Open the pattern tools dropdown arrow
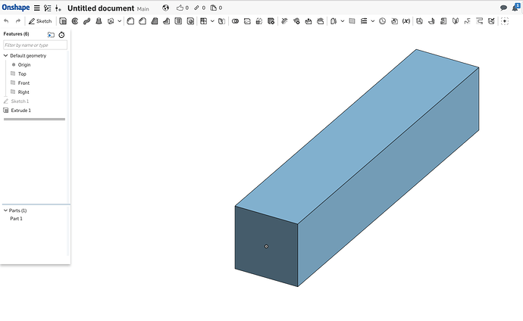The image size is (523, 321). click(212, 21)
